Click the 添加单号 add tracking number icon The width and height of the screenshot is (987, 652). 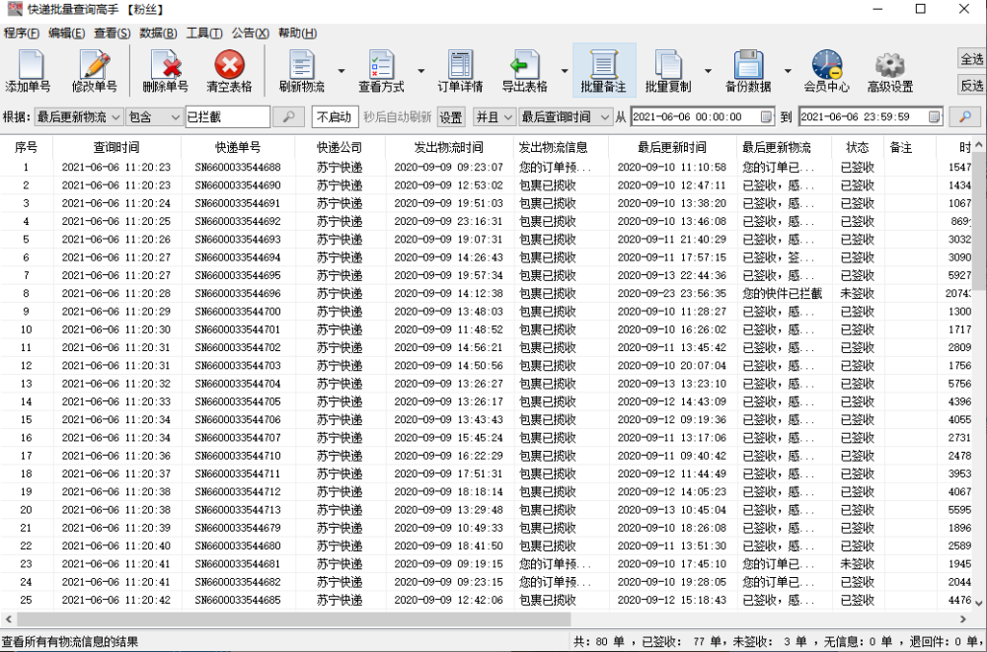pyautogui.click(x=28, y=70)
